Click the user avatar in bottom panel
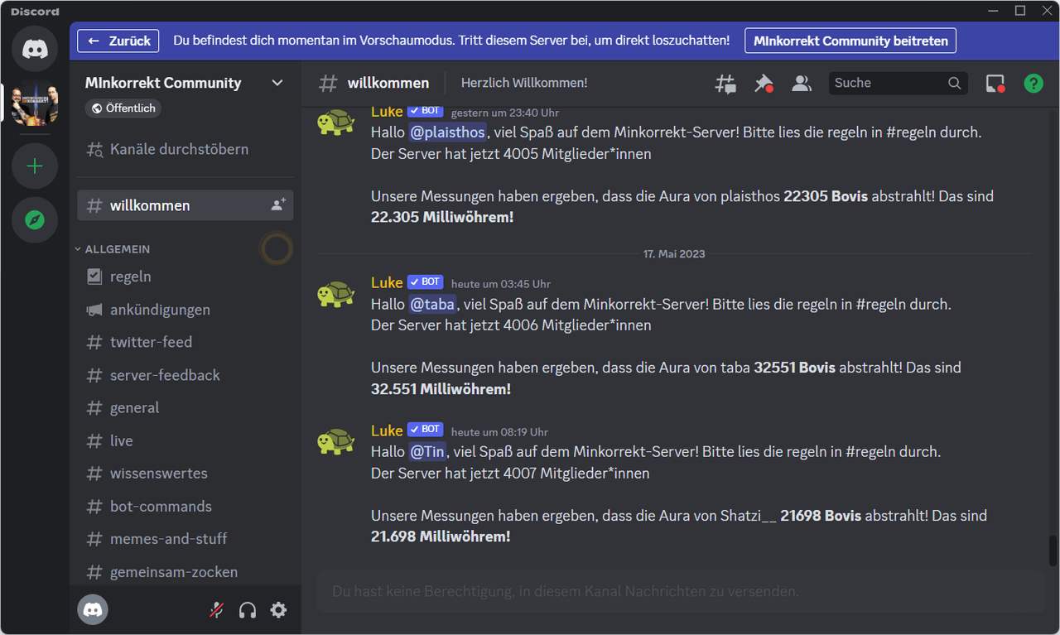This screenshot has width=1060, height=635. coord(93,610)
